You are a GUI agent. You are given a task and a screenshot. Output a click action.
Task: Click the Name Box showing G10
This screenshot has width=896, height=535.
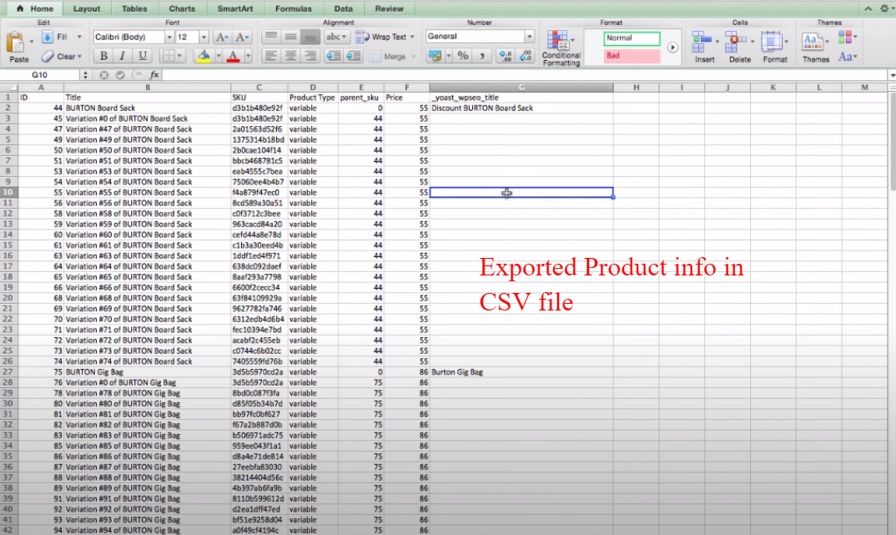point(40,75)
